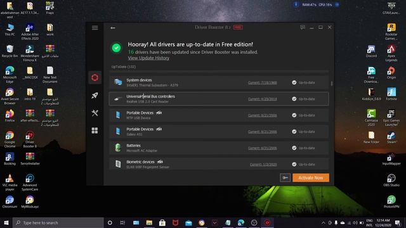
Task: Click the license key button beside Activate Now
Action: 285,177
